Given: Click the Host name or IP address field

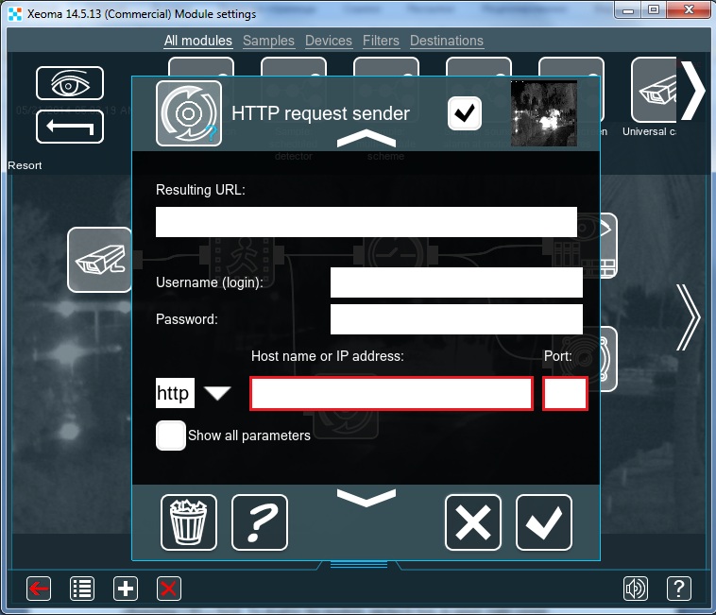Looking at the screenshot, I should coord(391,393).
